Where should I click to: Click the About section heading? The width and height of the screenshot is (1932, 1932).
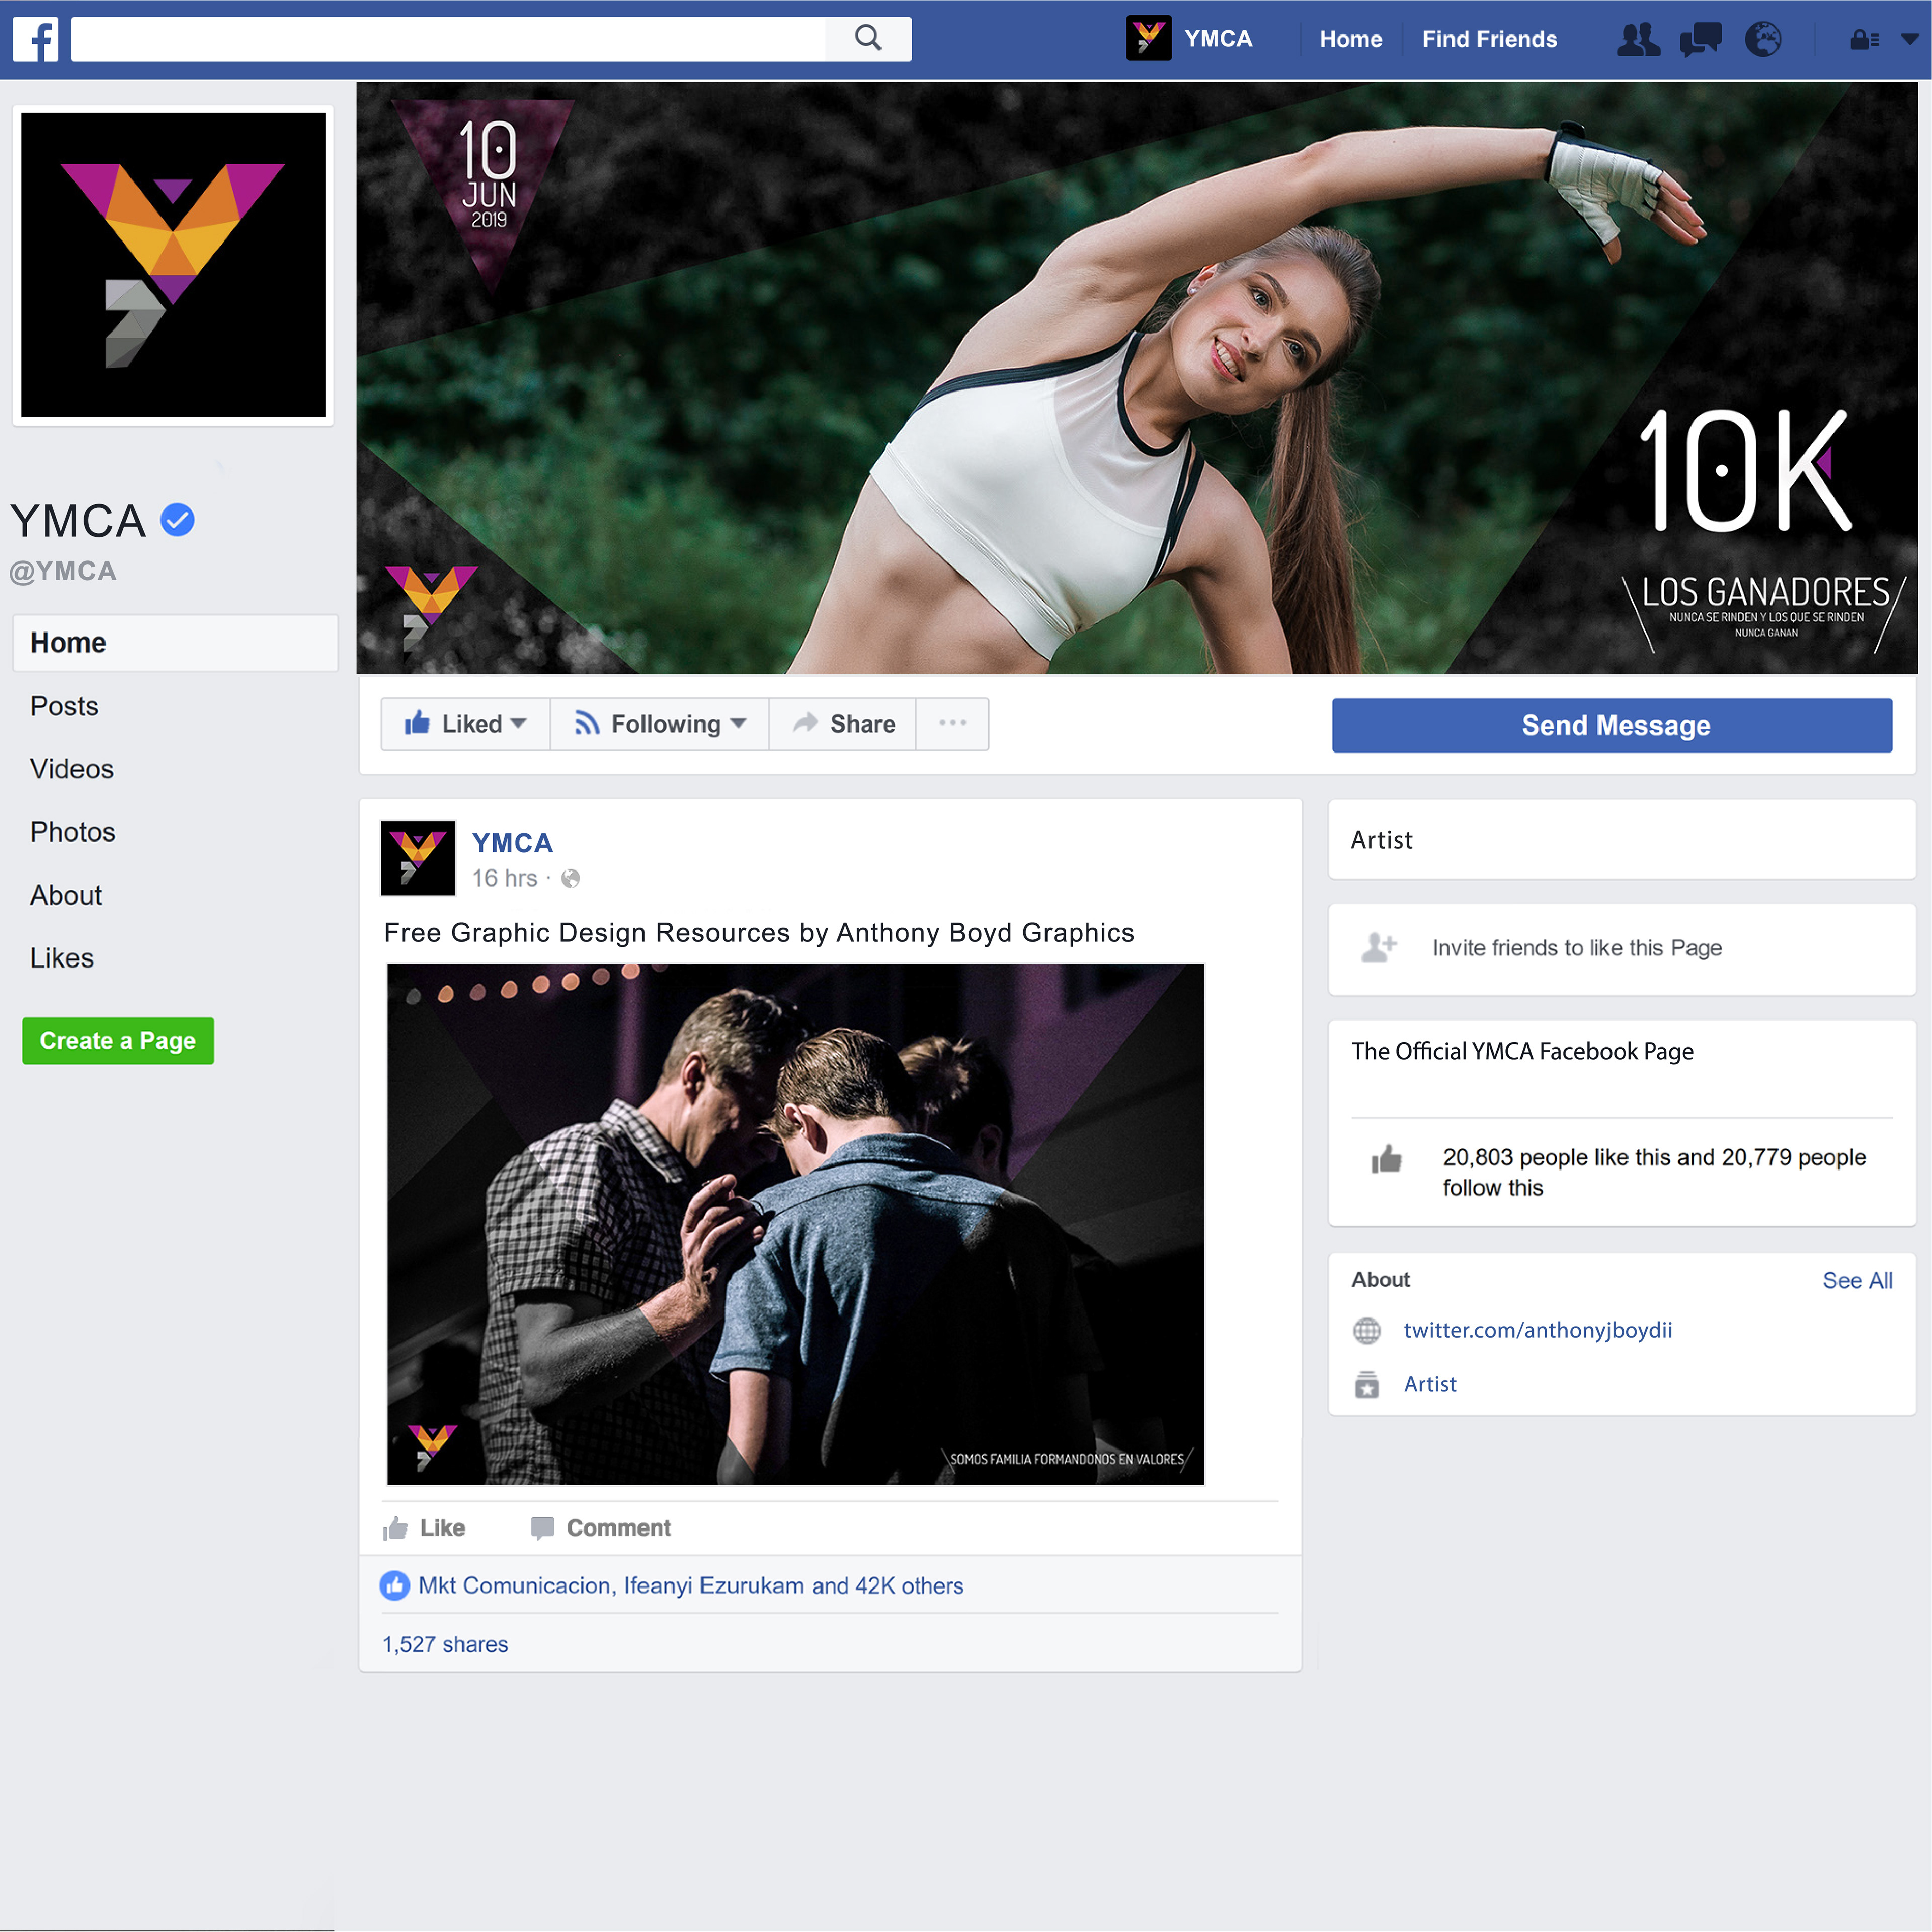point(1380,1280)
